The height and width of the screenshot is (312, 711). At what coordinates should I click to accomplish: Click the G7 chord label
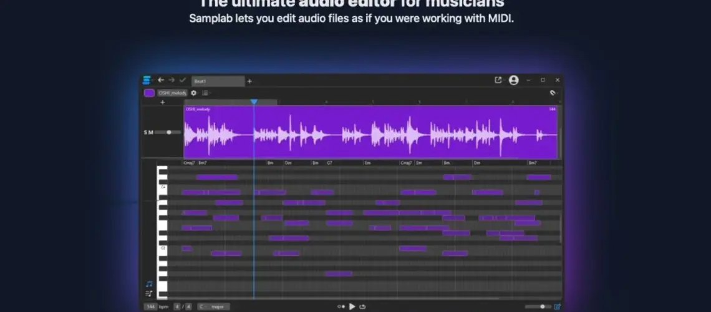pos(330,163)
